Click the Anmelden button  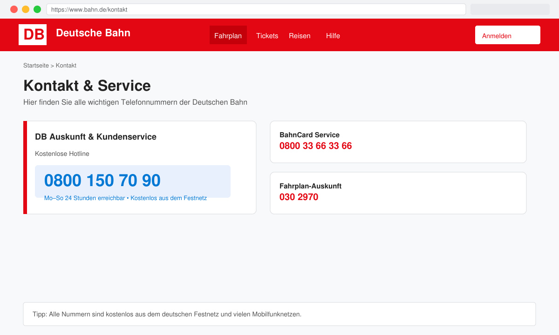pos(508,35)
